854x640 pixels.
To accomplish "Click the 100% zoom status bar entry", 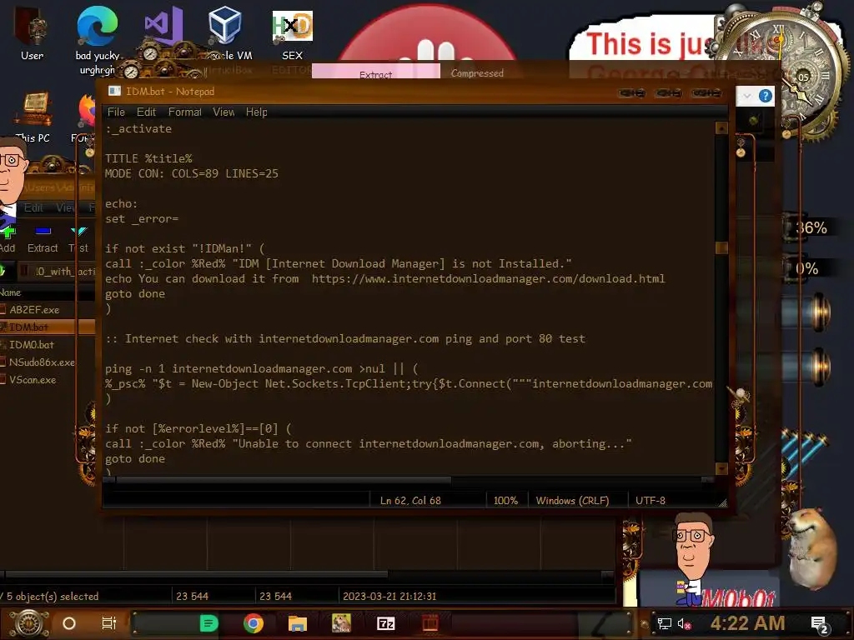I will [505, 501].
